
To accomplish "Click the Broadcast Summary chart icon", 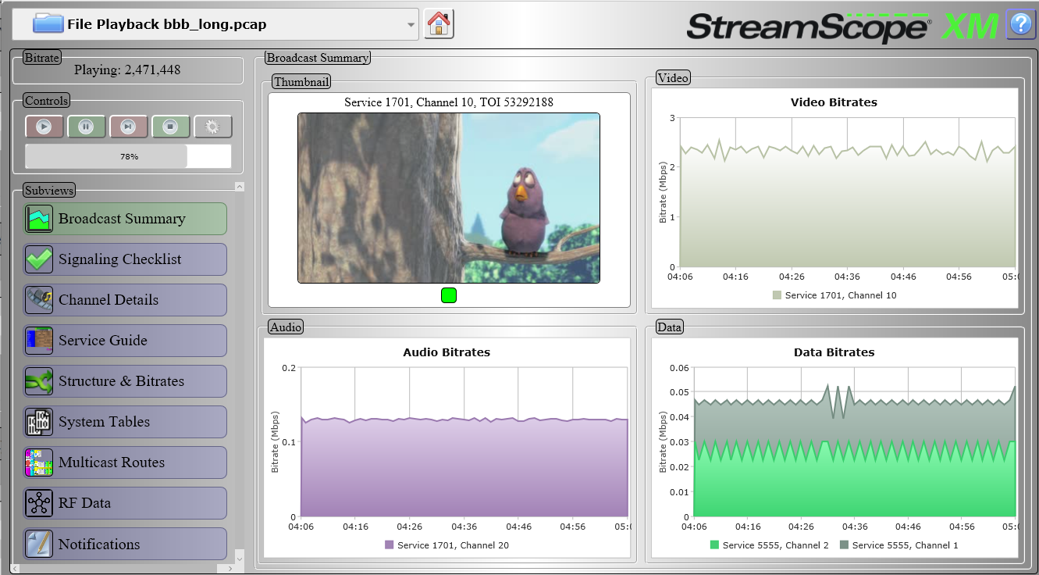I will coord(39,219).
